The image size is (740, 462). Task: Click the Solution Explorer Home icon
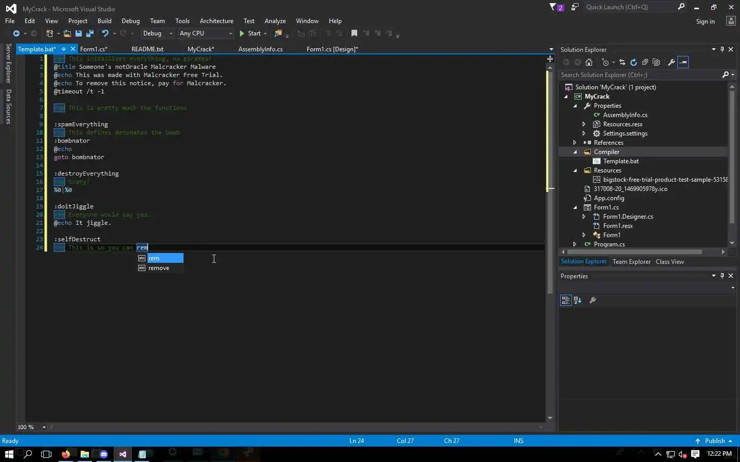(589, 62)
